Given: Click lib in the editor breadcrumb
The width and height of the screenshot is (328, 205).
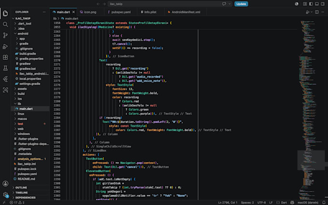Looking at the screenshot, I should pyautogui.click(x=55, y=19).
